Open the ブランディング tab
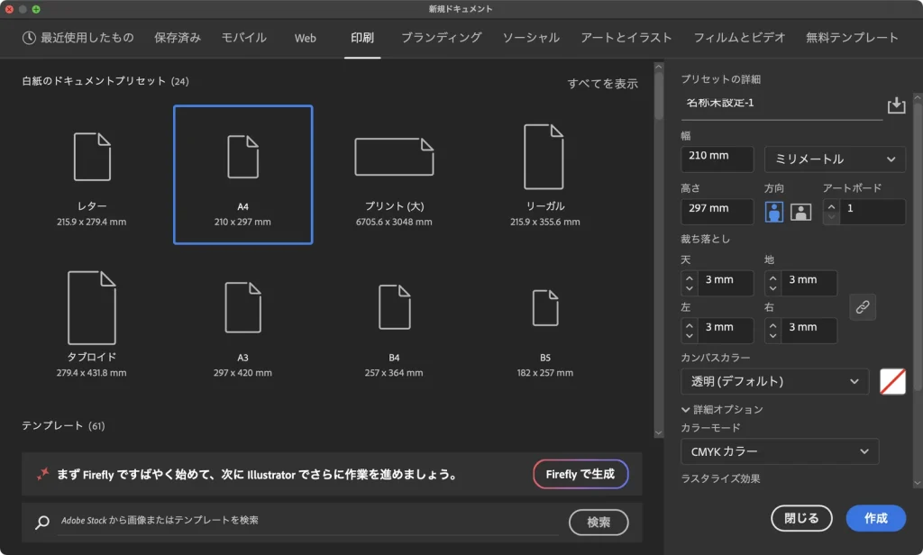 442,38
